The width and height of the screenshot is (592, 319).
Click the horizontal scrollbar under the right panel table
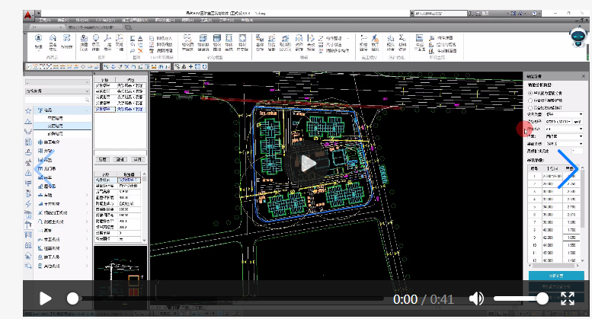554,266
